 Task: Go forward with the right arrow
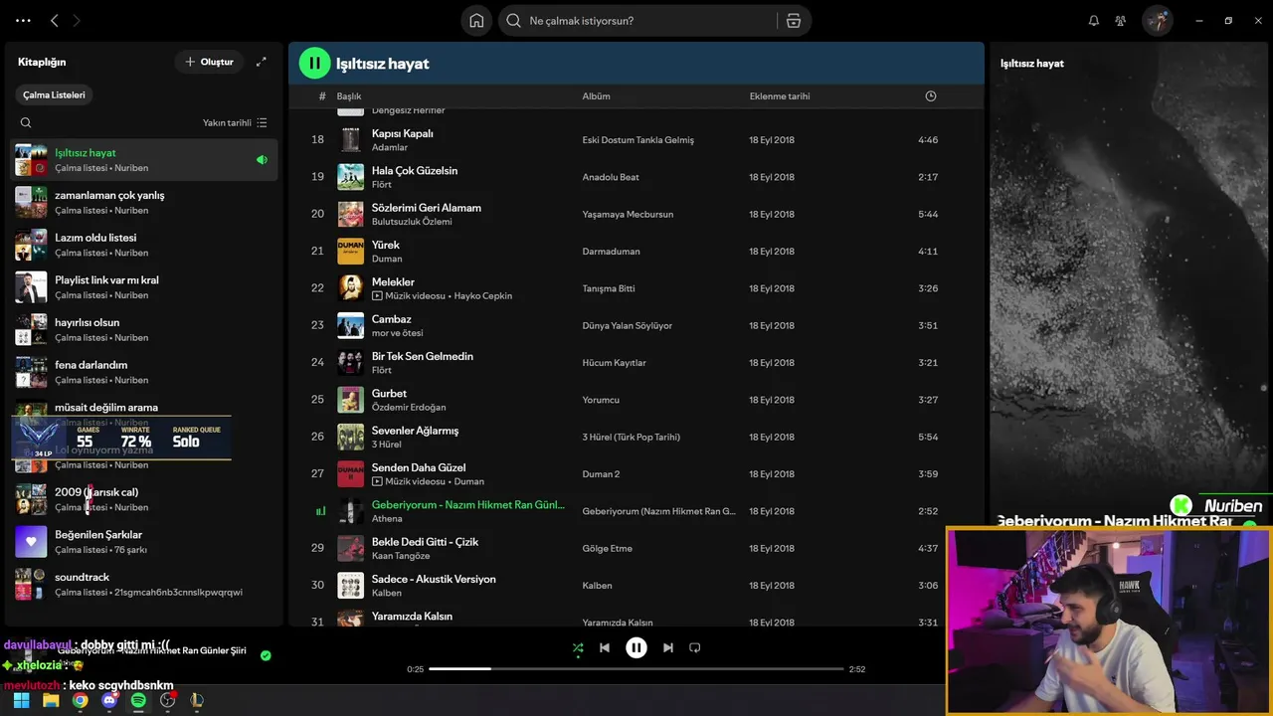point(77,20)
